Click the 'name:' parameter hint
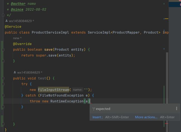The width and height of the screenshot is (181, 132). [x=78, y=90]
